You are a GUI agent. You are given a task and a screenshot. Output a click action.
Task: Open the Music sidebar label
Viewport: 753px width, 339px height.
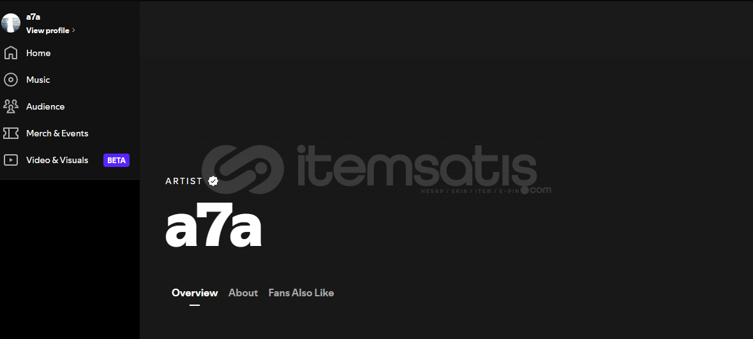click(38, 80)
